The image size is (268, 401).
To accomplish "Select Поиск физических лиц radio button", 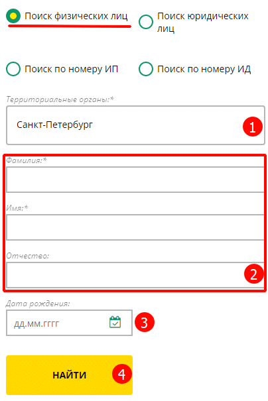I will [x=13, y=16].
